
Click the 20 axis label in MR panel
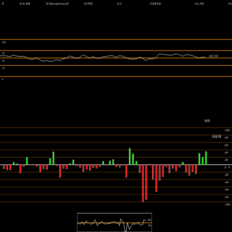click(226, 160)
